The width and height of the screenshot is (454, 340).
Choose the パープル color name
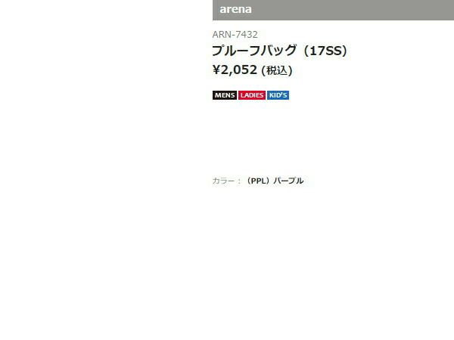[x=288, y=181]
